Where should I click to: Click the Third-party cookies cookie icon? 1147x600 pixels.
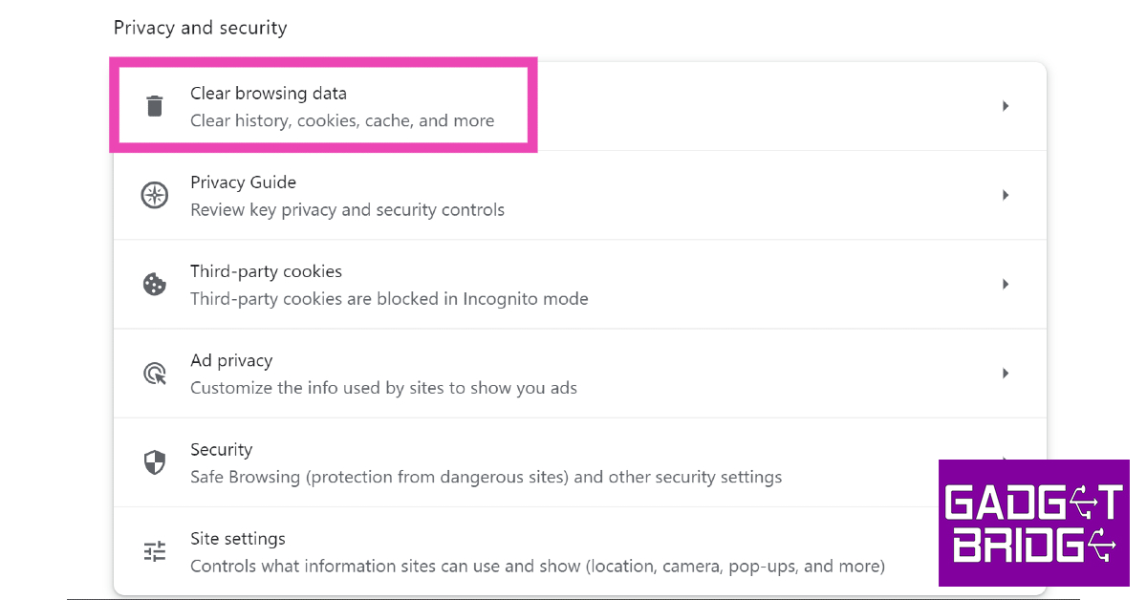154,285
